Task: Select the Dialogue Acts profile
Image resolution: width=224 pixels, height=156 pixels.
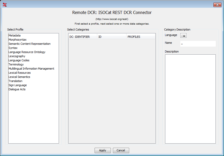Action: click(x=34, y=89)
